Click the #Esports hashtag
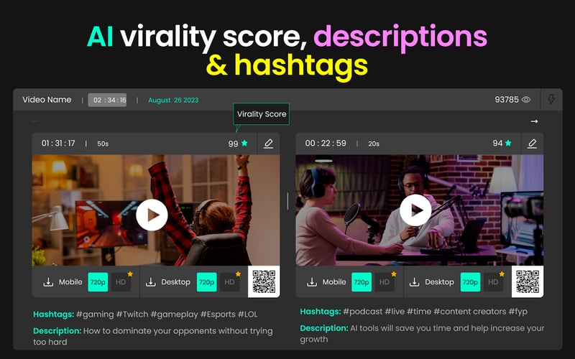 (218, 314)
